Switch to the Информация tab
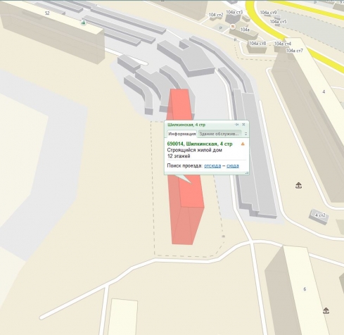Viewport: 344px width, 335px height. point(182,134)
